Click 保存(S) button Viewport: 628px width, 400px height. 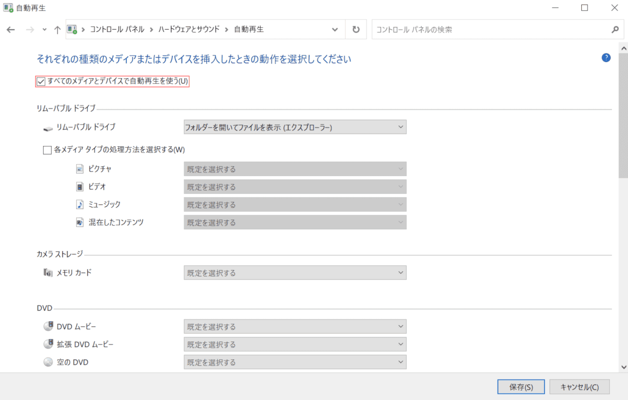[521, 387]
